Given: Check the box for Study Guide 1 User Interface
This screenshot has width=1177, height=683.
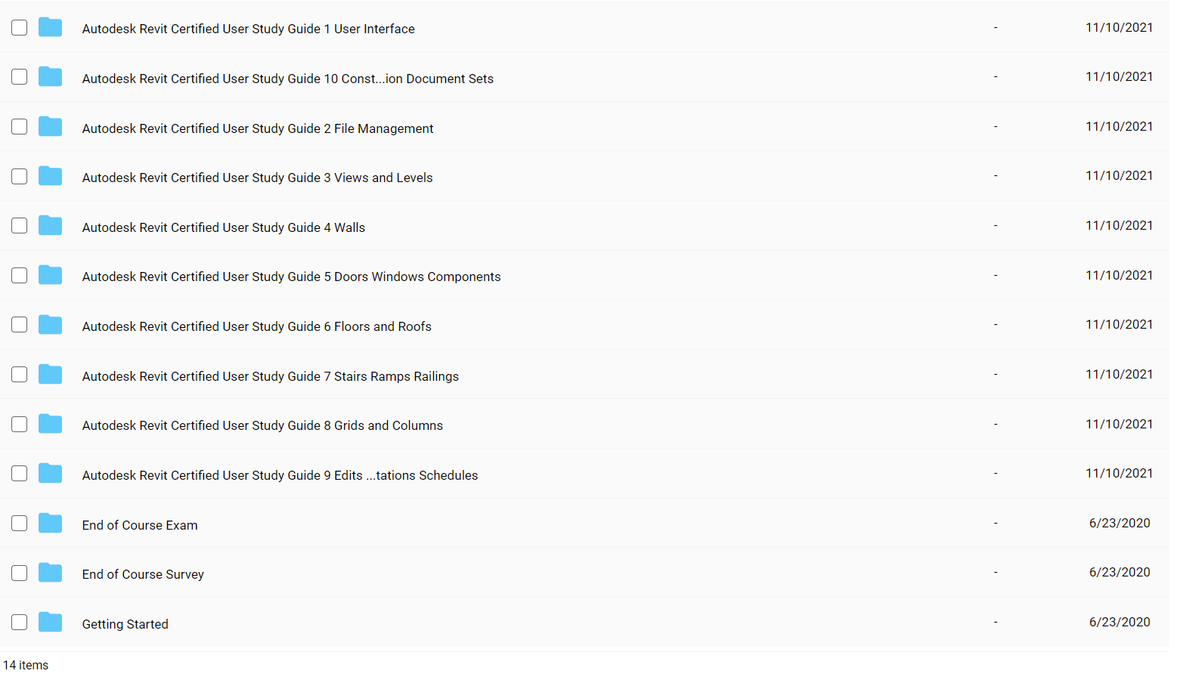Looking at the screenshot, I should pos(20,28).
